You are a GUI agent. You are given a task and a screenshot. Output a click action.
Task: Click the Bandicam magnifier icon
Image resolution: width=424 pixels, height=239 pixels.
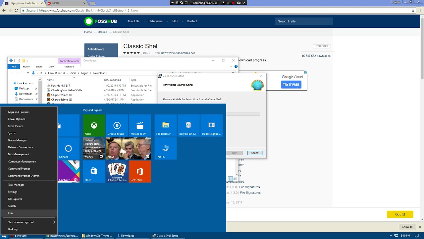[182, 3]
